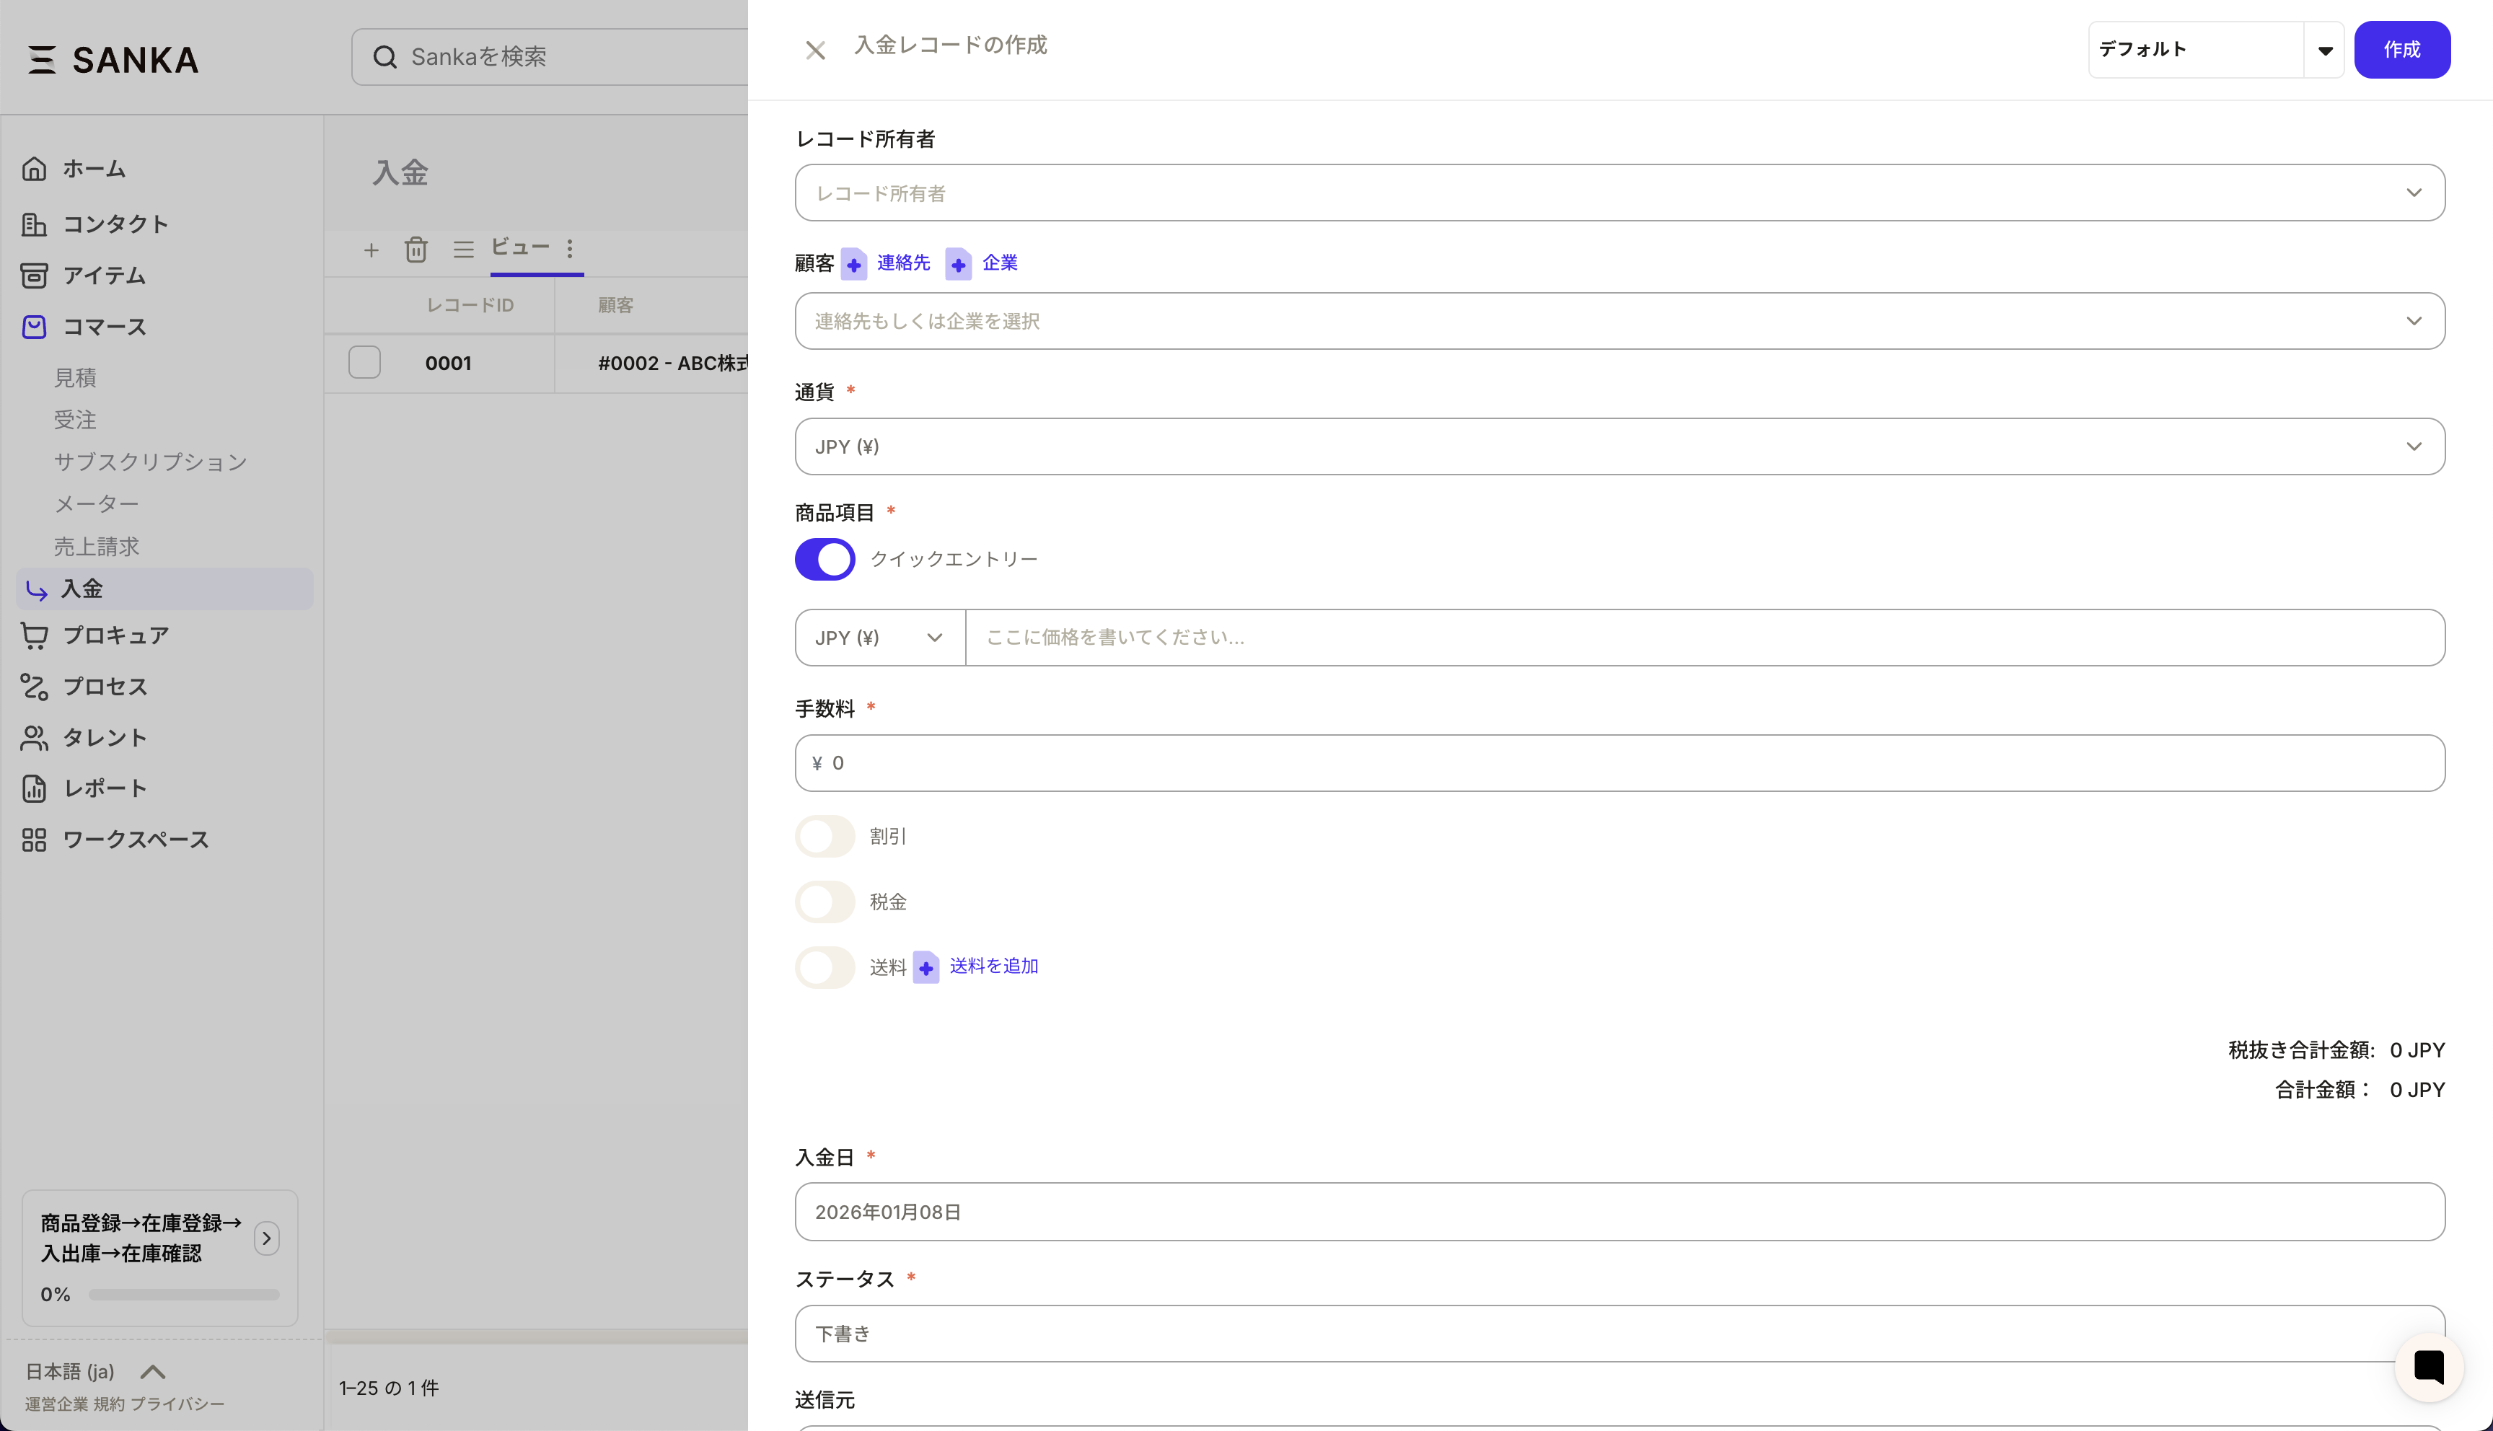Enable the 割引 toggle
Image resolution: width=2493 pixels, height=1431 pixels.
pos(825,837)
